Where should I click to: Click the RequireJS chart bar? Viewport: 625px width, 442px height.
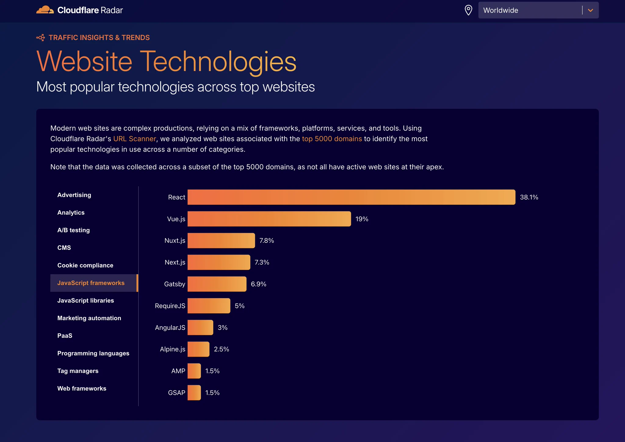pos(209,306)
